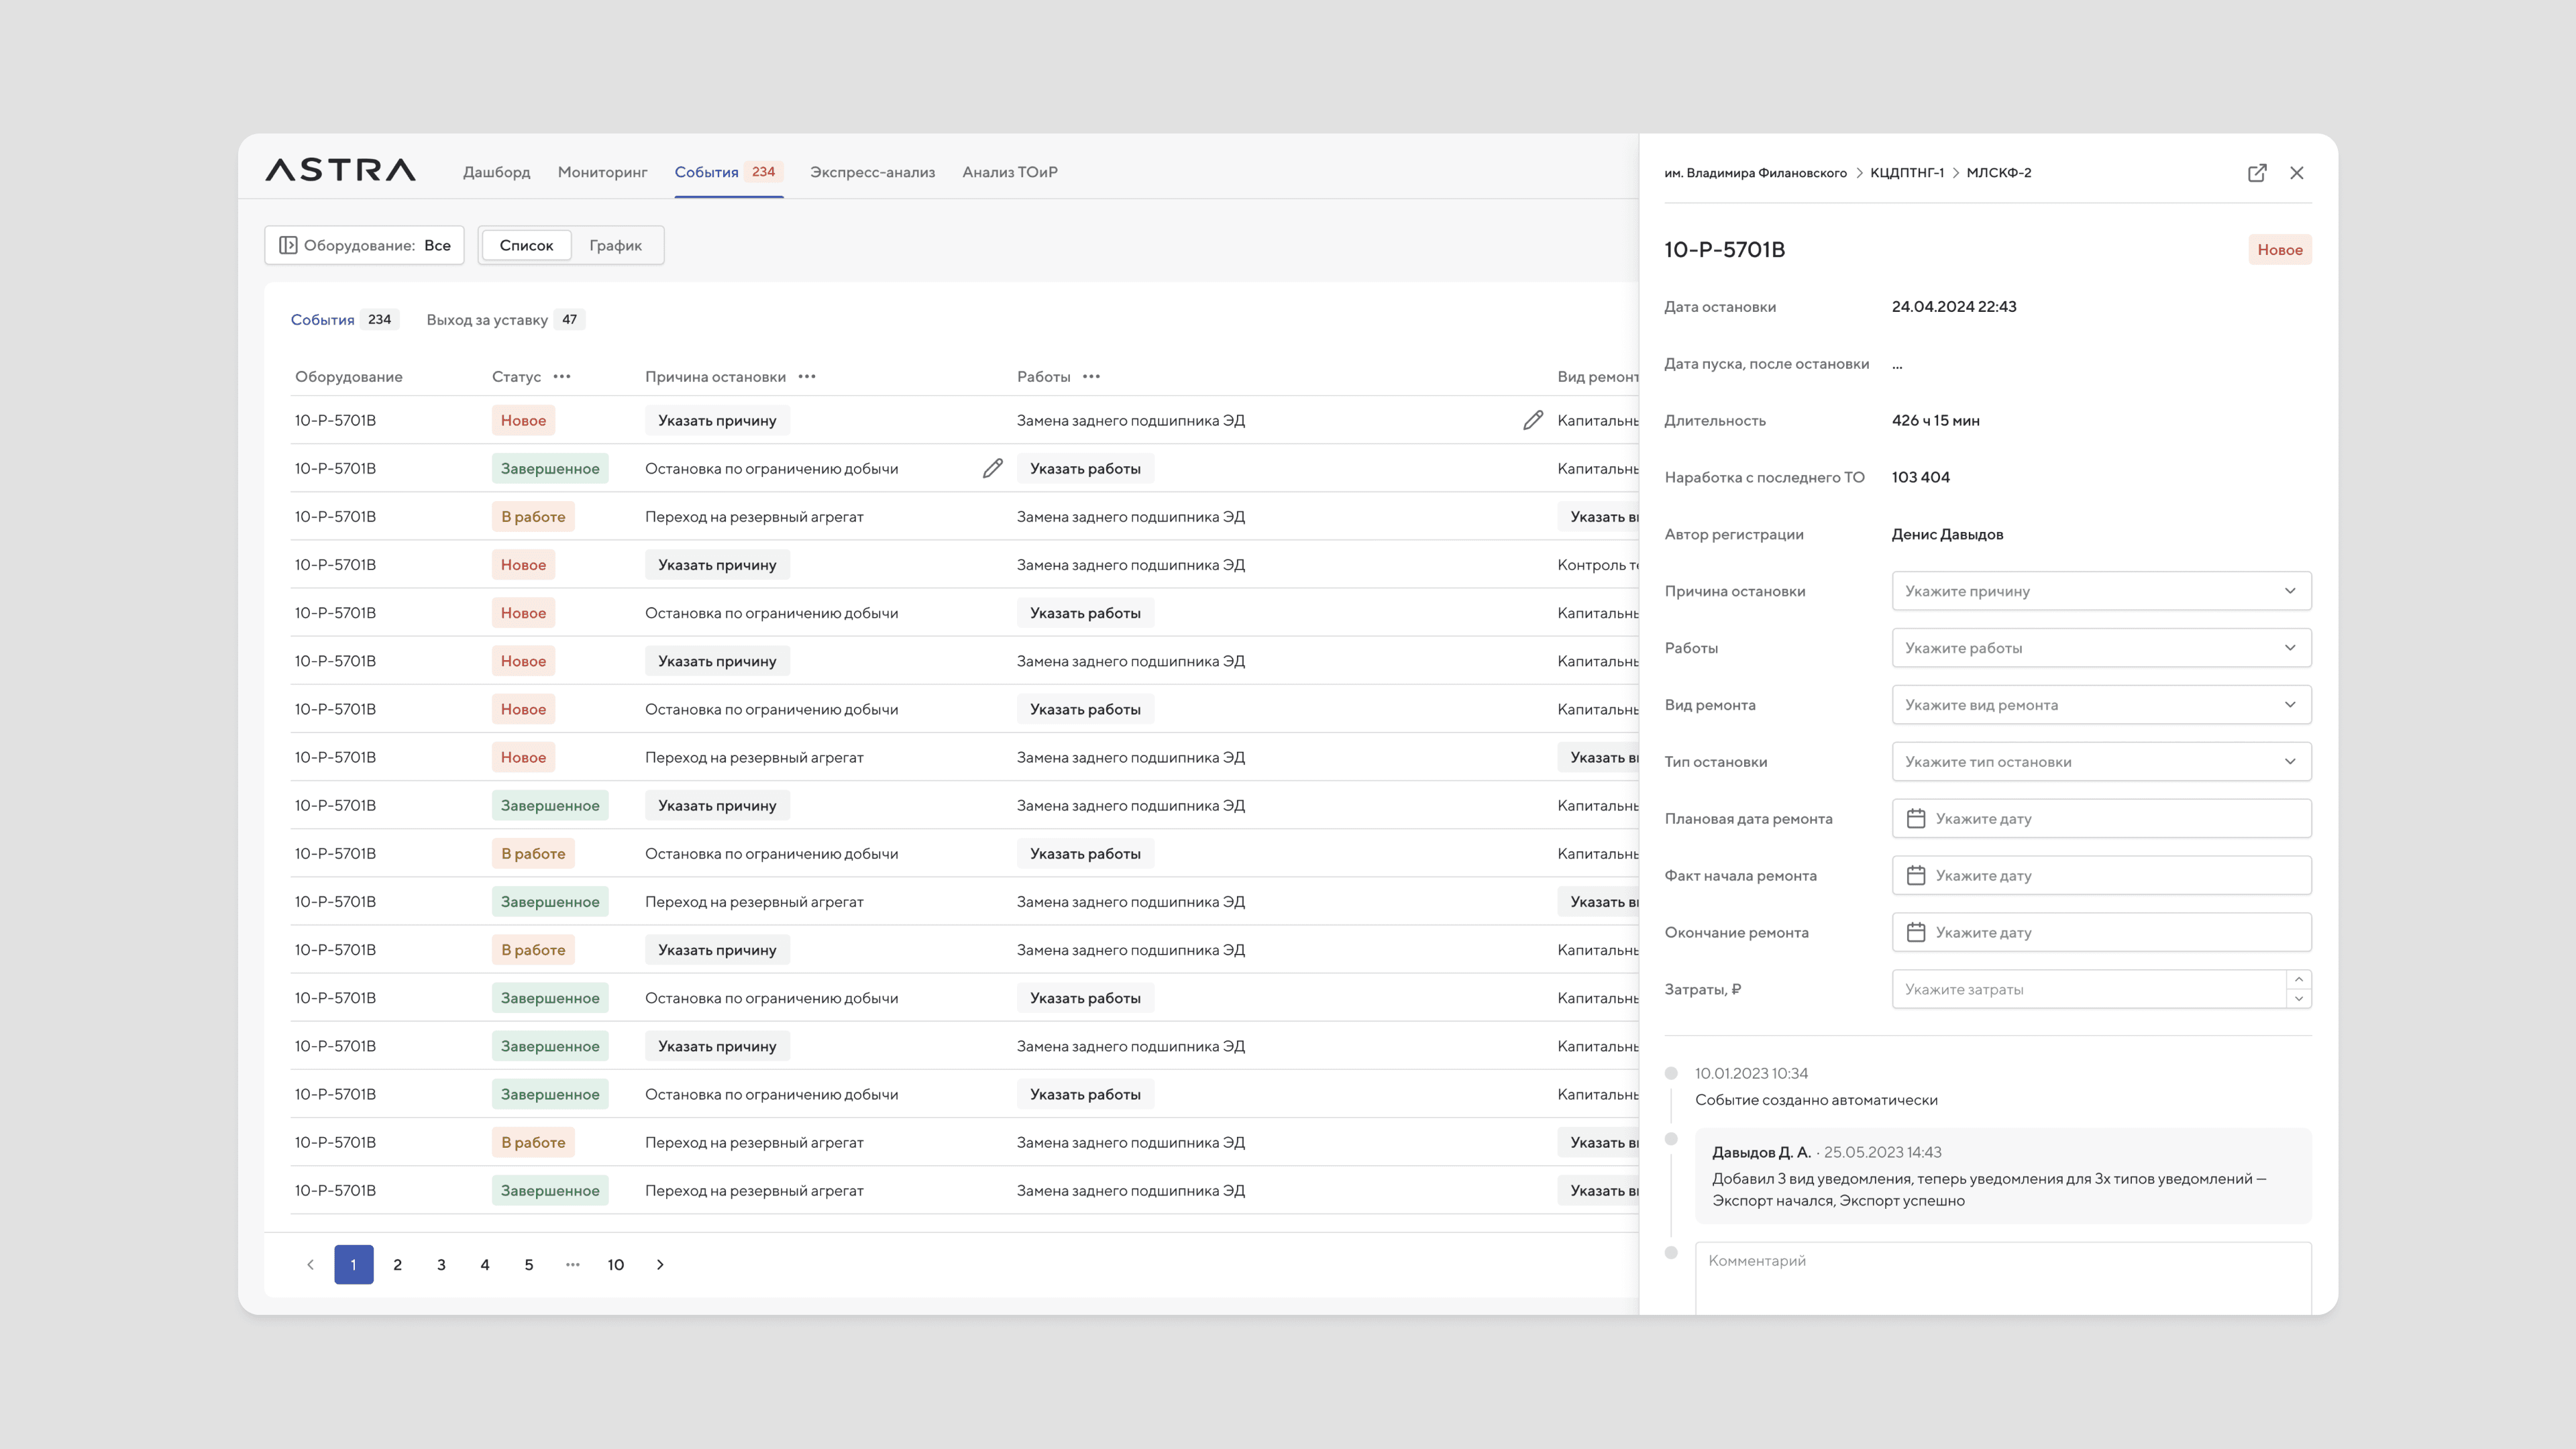Click three-dots menu next to Статус column

point(562,377)
